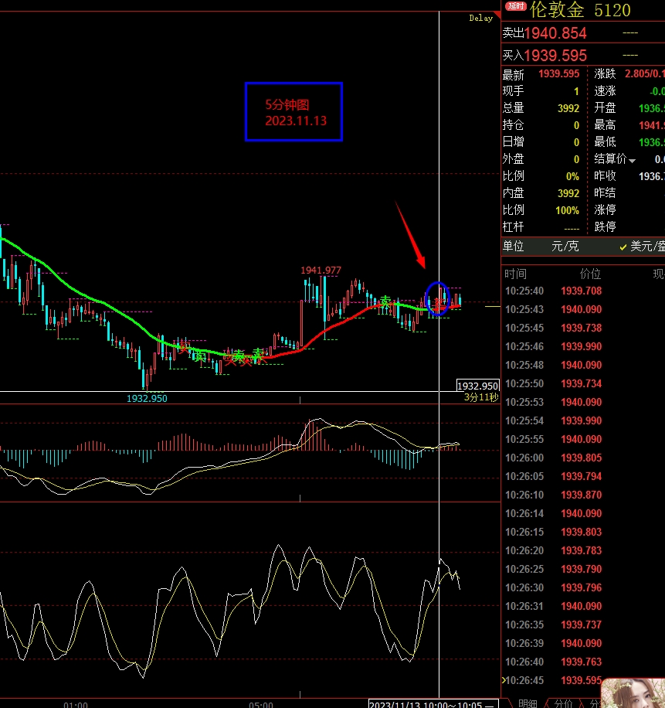Click the green 卖 signal near the blue circle

tap(385, 301)
